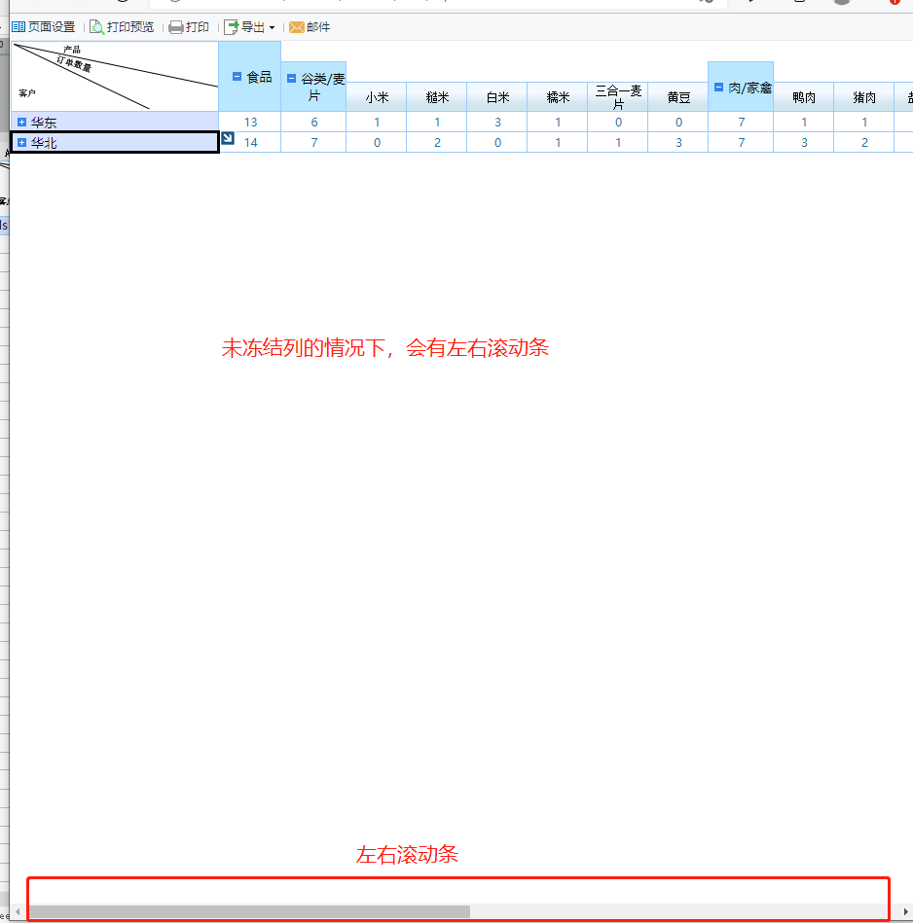Click the 打印 print button
The image size is (913, 923).
[189, 27]
